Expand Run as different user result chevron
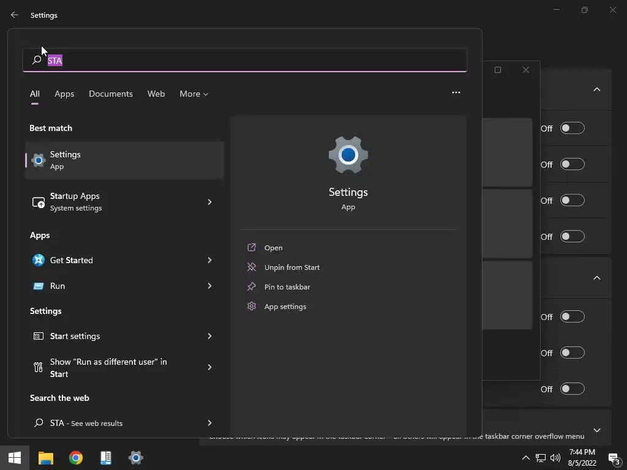The height and width of the screenshot is (470, 627). pos(209,367)
